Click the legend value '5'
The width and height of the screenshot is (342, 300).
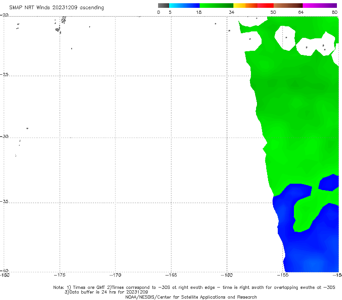pos(170,12)
